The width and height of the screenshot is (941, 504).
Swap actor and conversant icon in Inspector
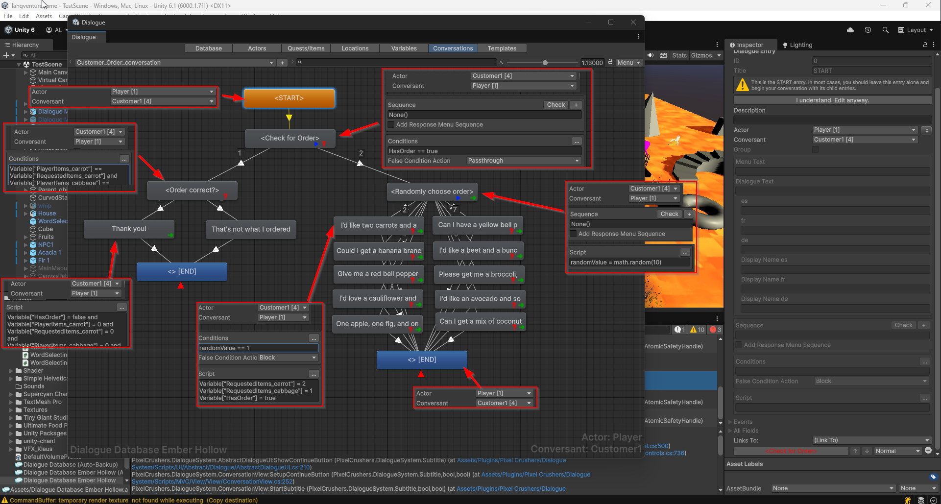click(x=926, y=130)
